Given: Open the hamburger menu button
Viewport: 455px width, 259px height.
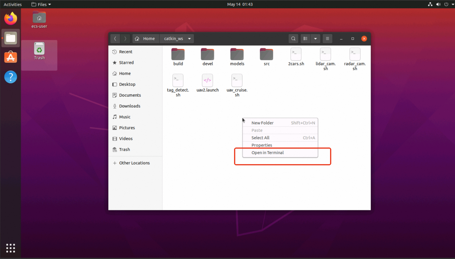Looking at the screenshot, I should (x=327, y=39).
